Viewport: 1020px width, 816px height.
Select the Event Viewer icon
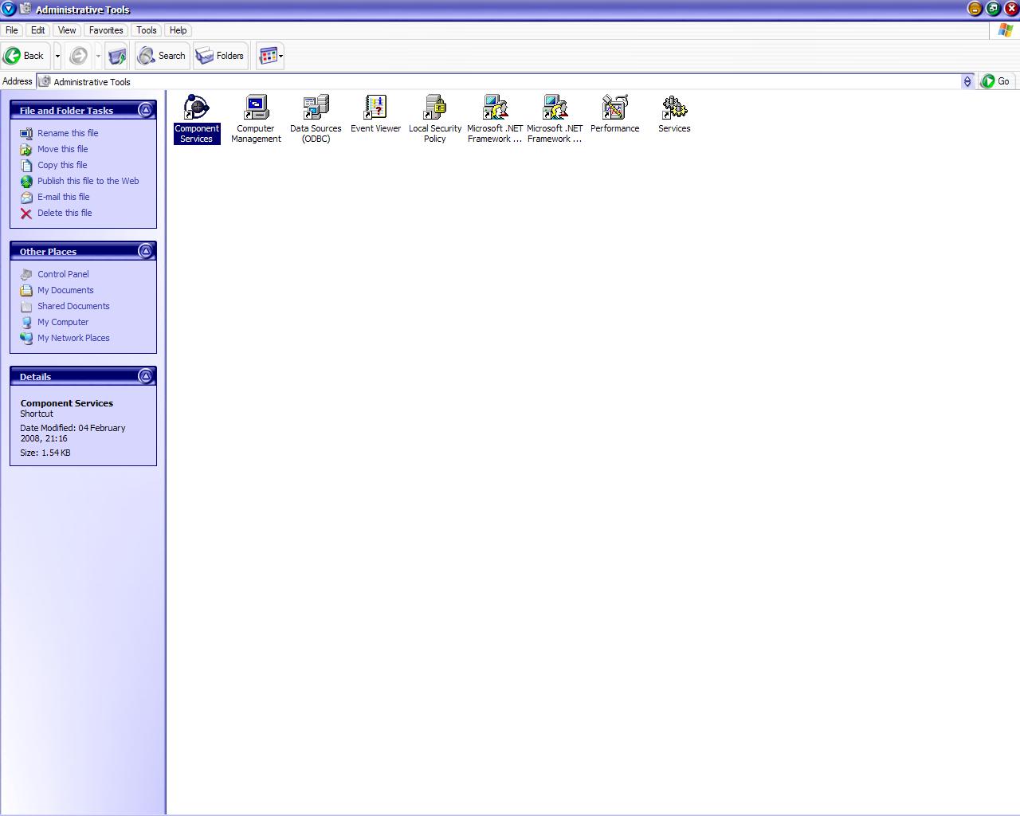coord(375,107)
